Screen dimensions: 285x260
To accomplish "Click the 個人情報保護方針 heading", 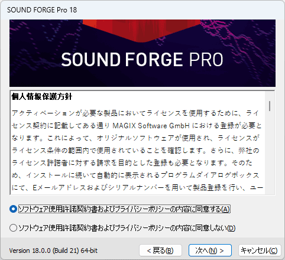I will pos(41,96).
